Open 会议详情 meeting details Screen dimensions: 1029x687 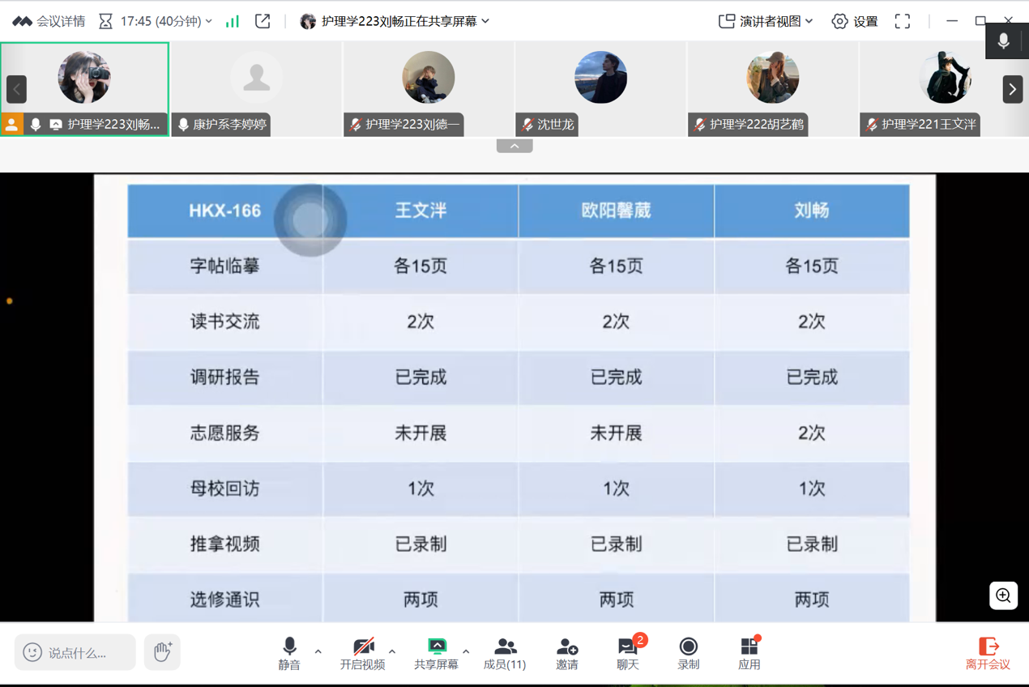click(x=49, y=22)
